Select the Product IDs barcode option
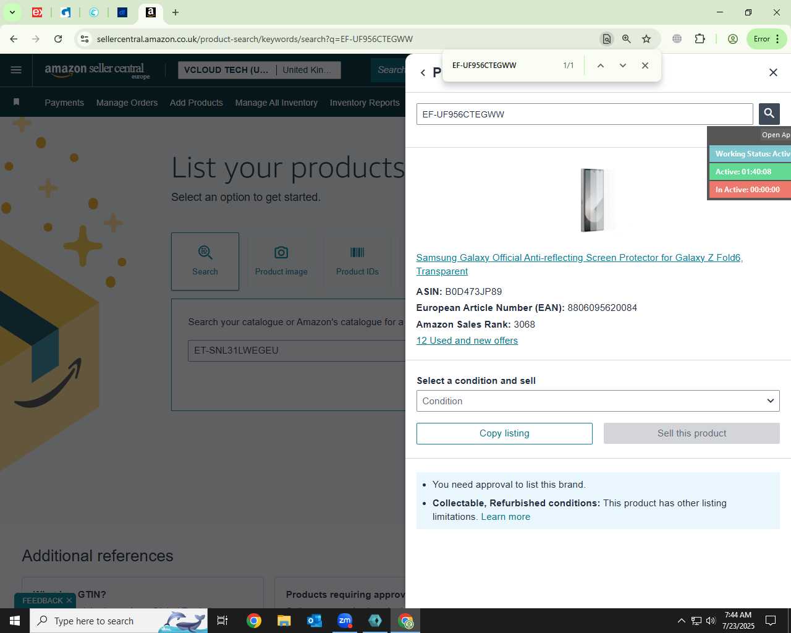The image size is (791, 633). click(357, 261)
